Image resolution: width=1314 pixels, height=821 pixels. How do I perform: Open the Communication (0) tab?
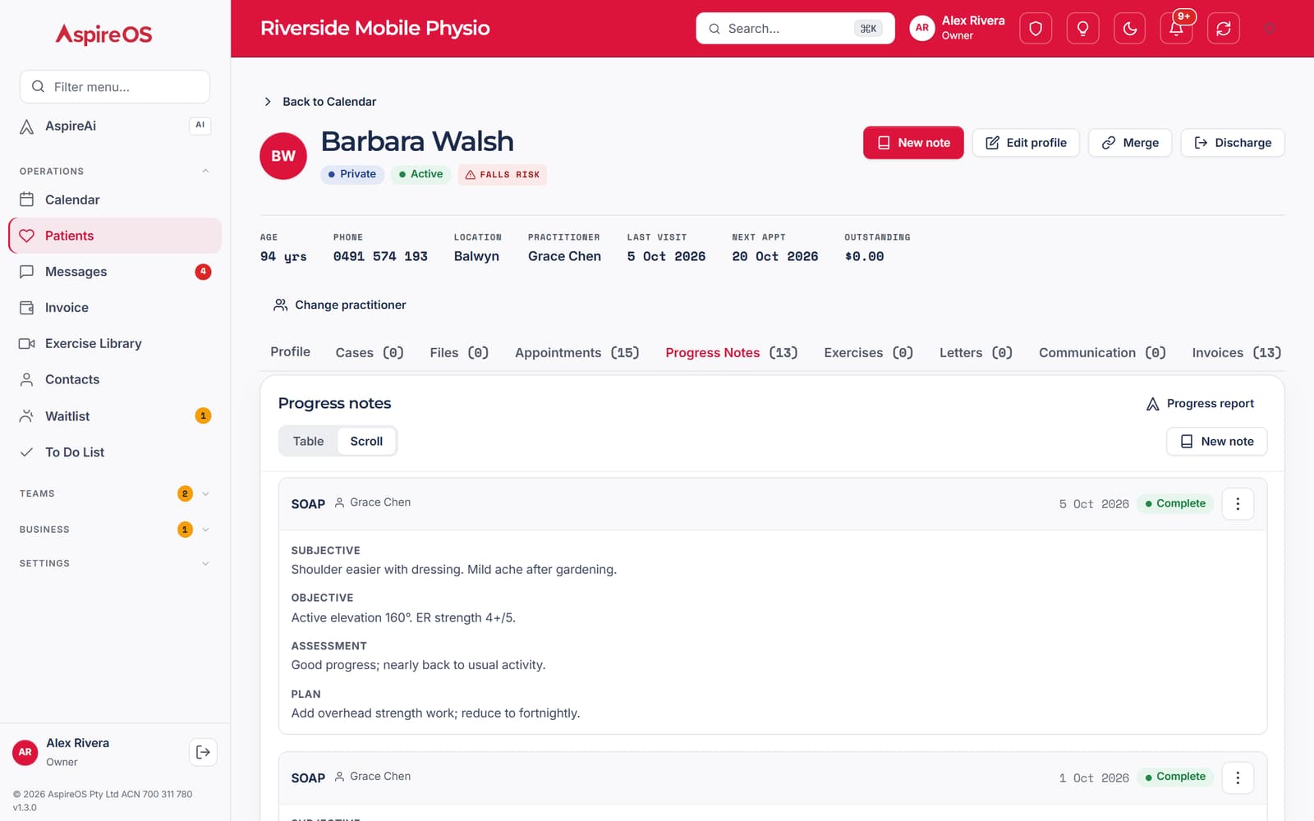pyautogui.click(x=1102, y=353)
